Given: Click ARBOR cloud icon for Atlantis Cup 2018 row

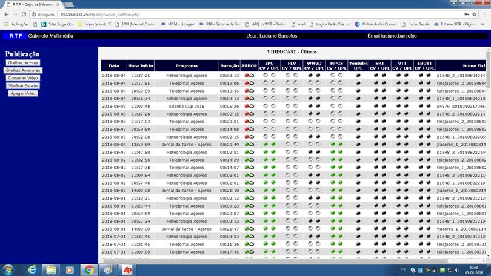Looking at the screenshot, I should tap(252, 107).
